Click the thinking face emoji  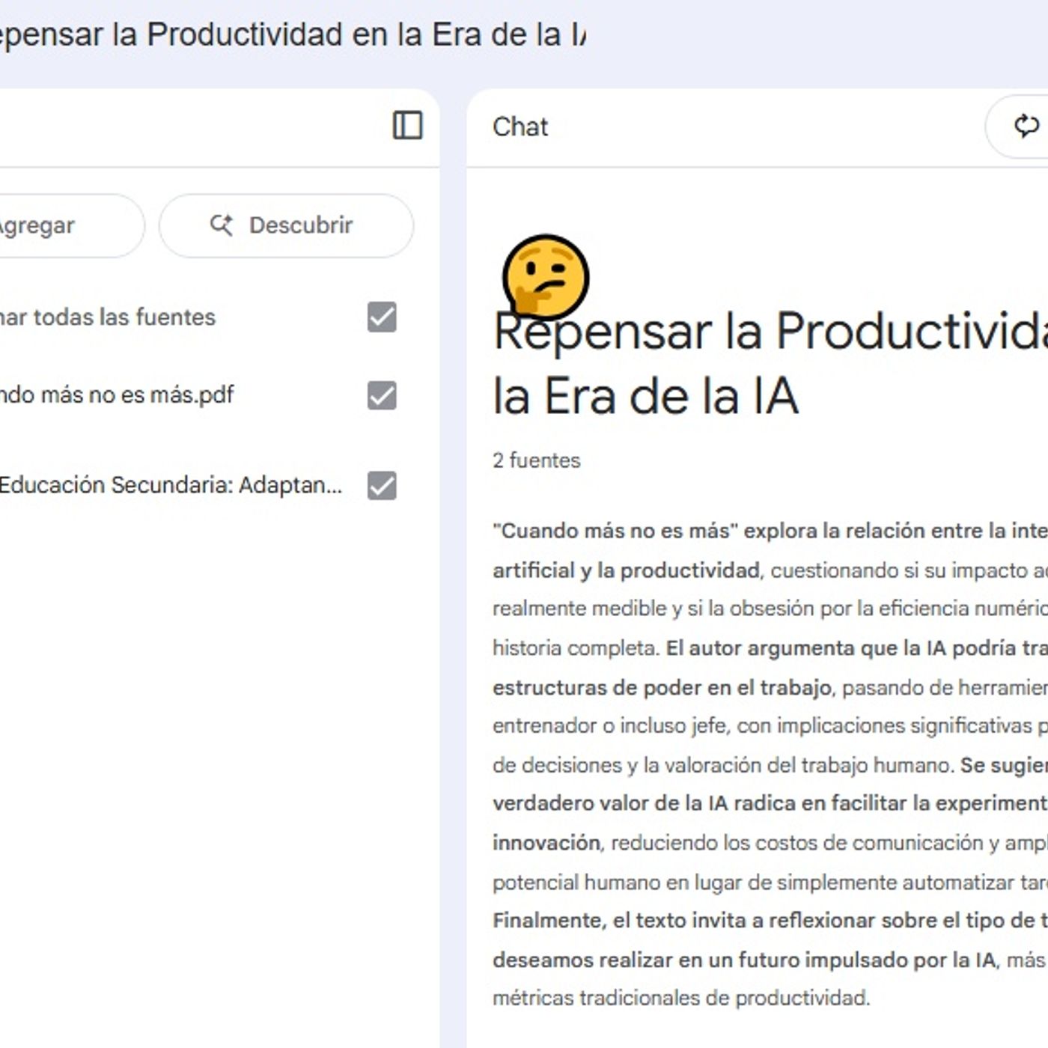tap(546, 277)
